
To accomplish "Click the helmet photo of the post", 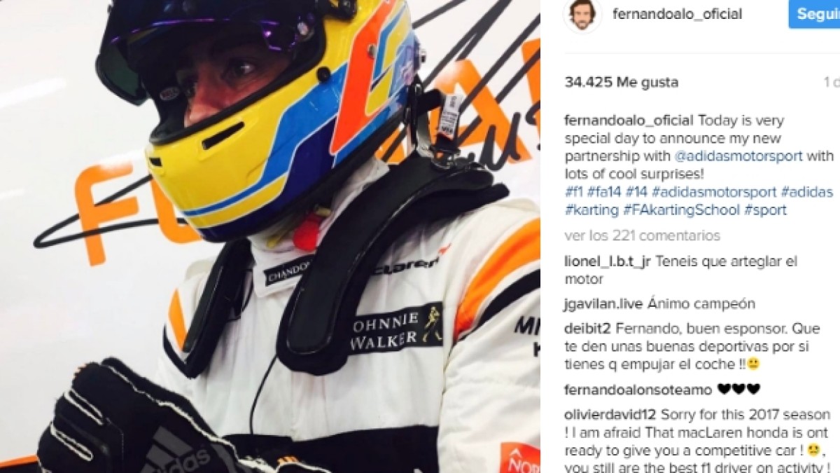I will 270,236.
